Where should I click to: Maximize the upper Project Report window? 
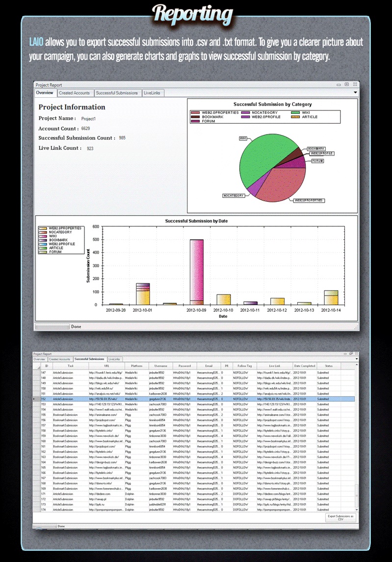point(347,84)
